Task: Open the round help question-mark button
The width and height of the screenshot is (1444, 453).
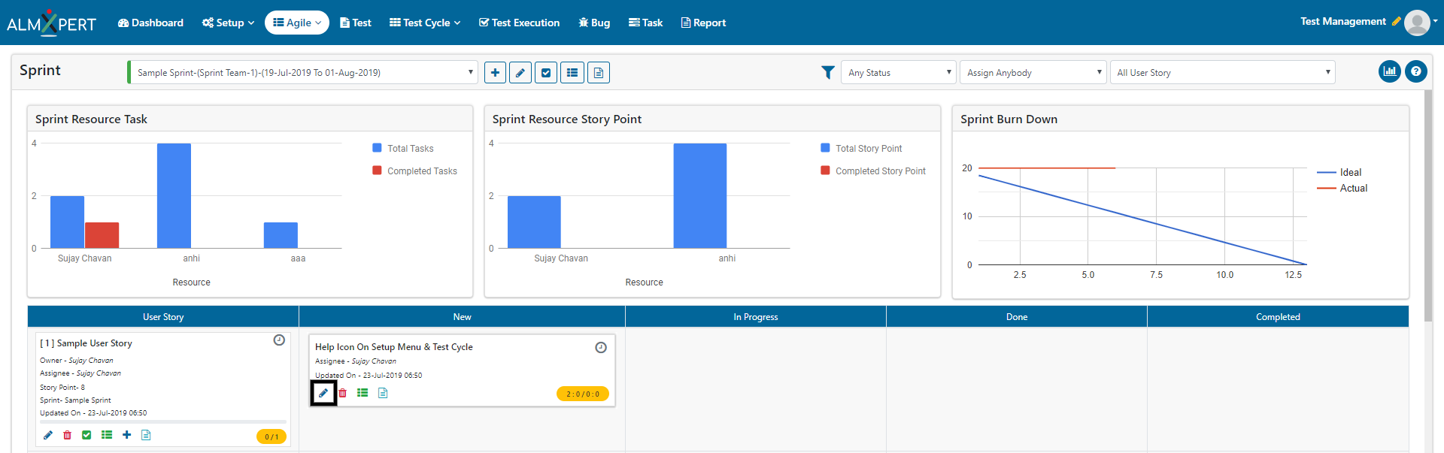Action: 1416,71
